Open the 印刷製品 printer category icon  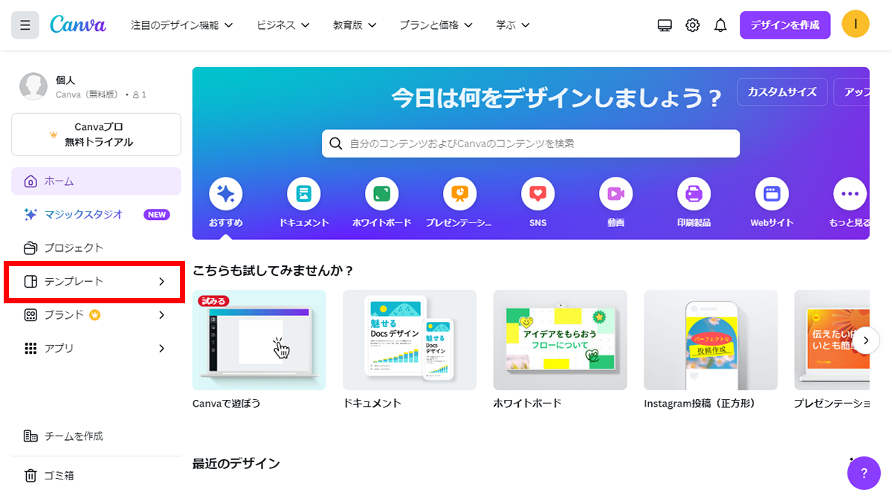click(694, 195)
